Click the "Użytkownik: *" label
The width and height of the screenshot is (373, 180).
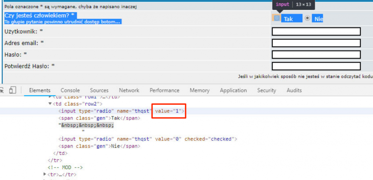[23, 31]
